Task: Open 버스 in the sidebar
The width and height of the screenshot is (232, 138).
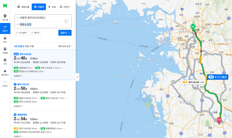Action: (5, 40)
